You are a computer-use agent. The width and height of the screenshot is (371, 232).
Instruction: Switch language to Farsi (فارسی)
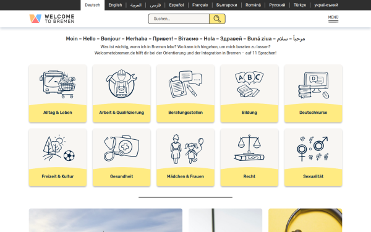pyautogui.click(x=155, y=5)
